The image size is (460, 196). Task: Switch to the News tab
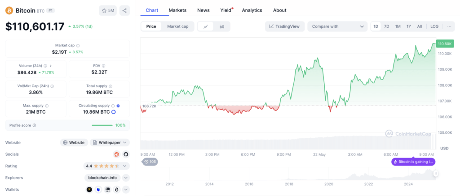tap(203, 10)
